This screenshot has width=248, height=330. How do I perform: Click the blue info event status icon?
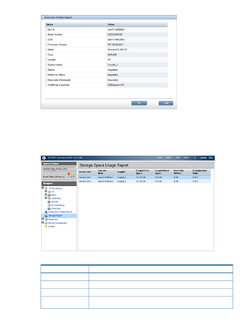point(74,174)
